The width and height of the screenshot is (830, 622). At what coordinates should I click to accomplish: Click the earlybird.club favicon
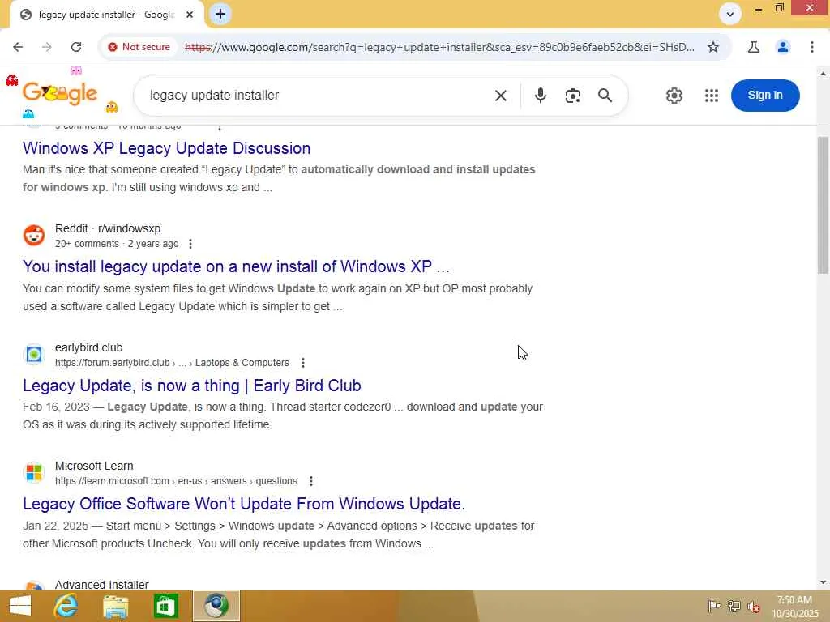click(34, 354)
